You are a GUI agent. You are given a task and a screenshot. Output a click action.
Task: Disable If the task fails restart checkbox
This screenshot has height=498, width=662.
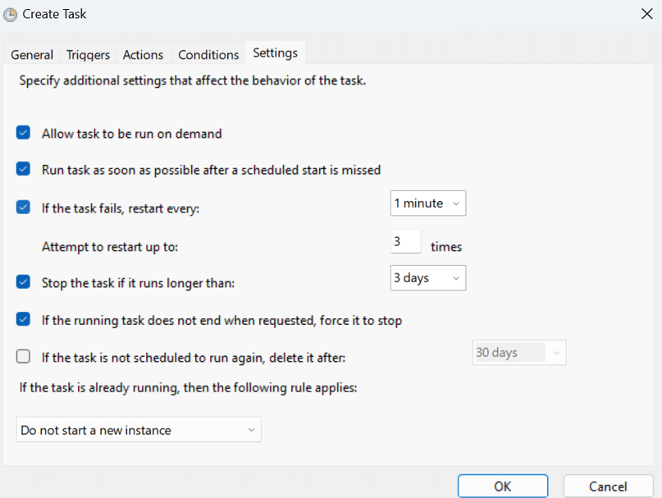[x=23, y=208]
